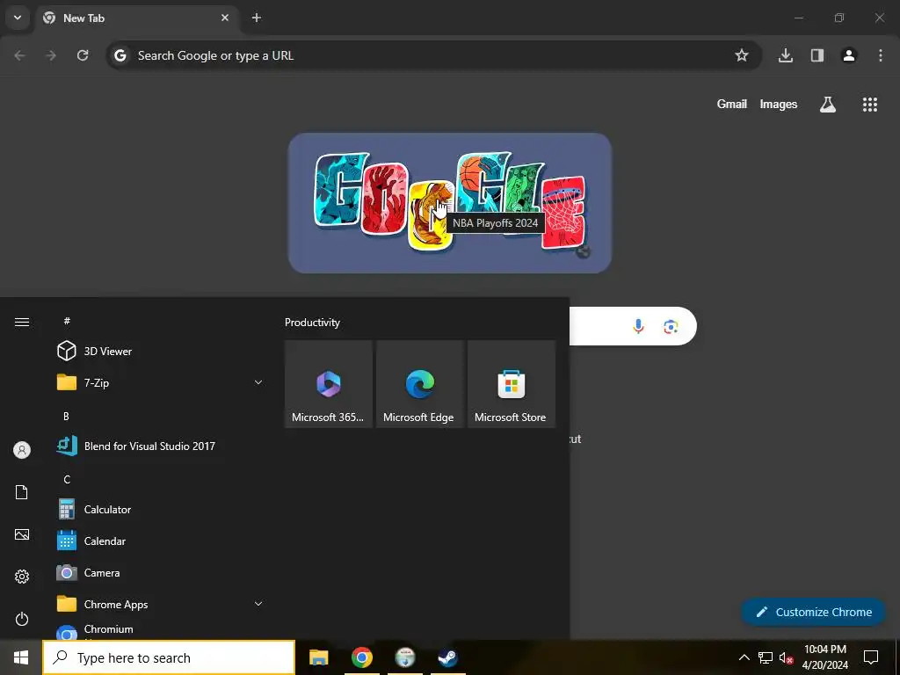Viewport: 900px width, 675px height.
Task: Open Pictures from Start sidebar
Action: pos(22,534)
